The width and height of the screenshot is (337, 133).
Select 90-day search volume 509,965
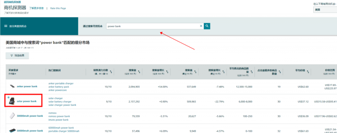(191, 101)
